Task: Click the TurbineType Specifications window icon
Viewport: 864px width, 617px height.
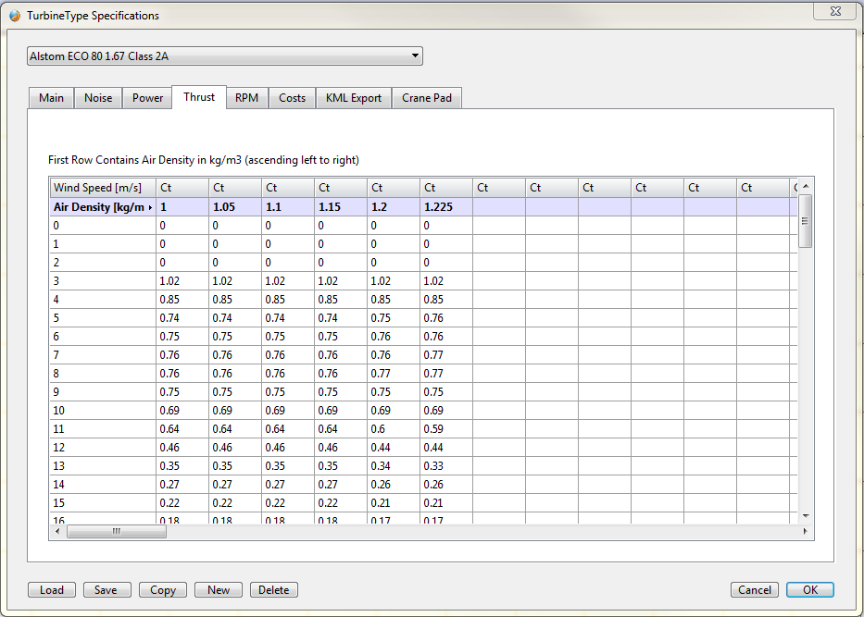Action: [x=14, y=15]
